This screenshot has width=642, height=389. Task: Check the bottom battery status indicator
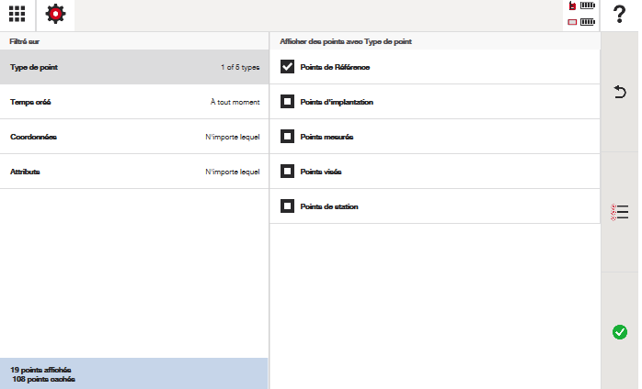point(582,22)
